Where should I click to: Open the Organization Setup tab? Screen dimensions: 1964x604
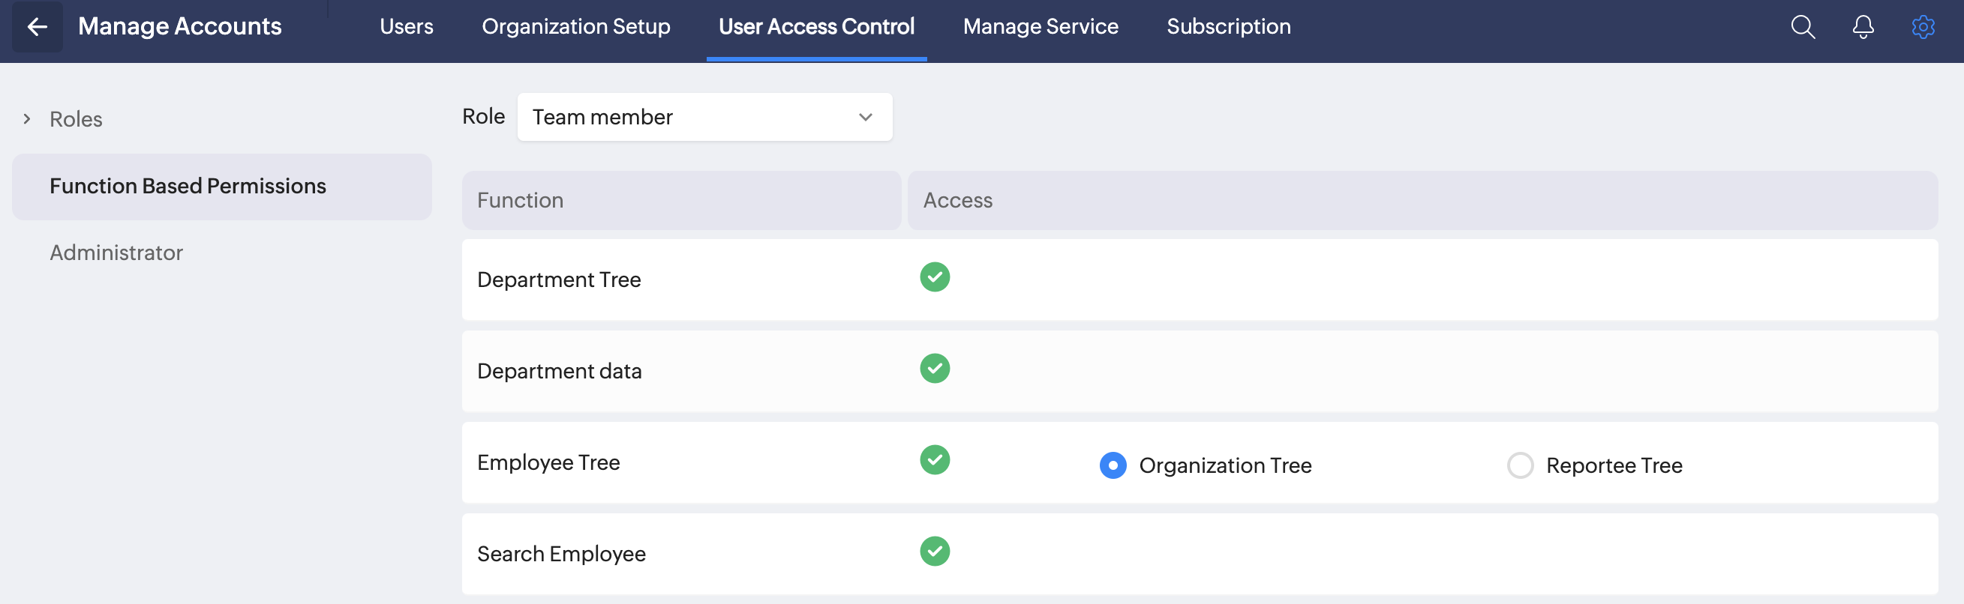click(x=575, y=27)
